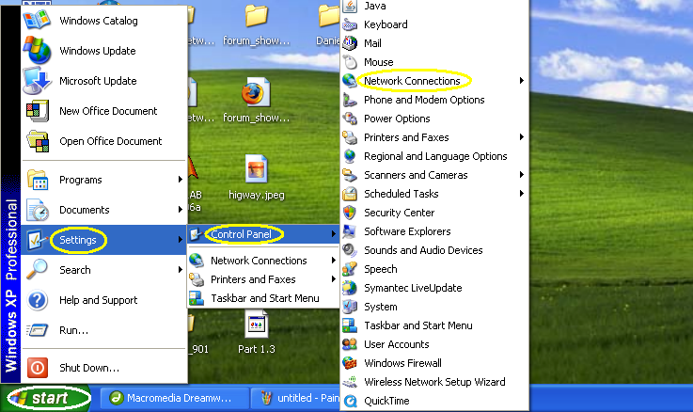Expand Control Panel list's Network Connections arrow
This screenshot has height=412, width=693.
pyautogui.click(x=522, y=81)
